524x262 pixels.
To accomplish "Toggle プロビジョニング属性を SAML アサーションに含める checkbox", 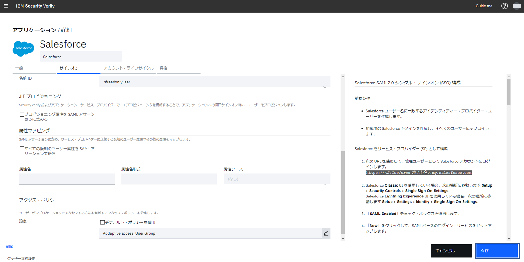I will pyautogui.click(x=22, y=114).
